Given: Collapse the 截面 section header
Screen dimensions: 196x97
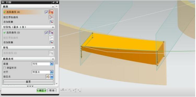Looking at the screenshot, I should 53,7.
